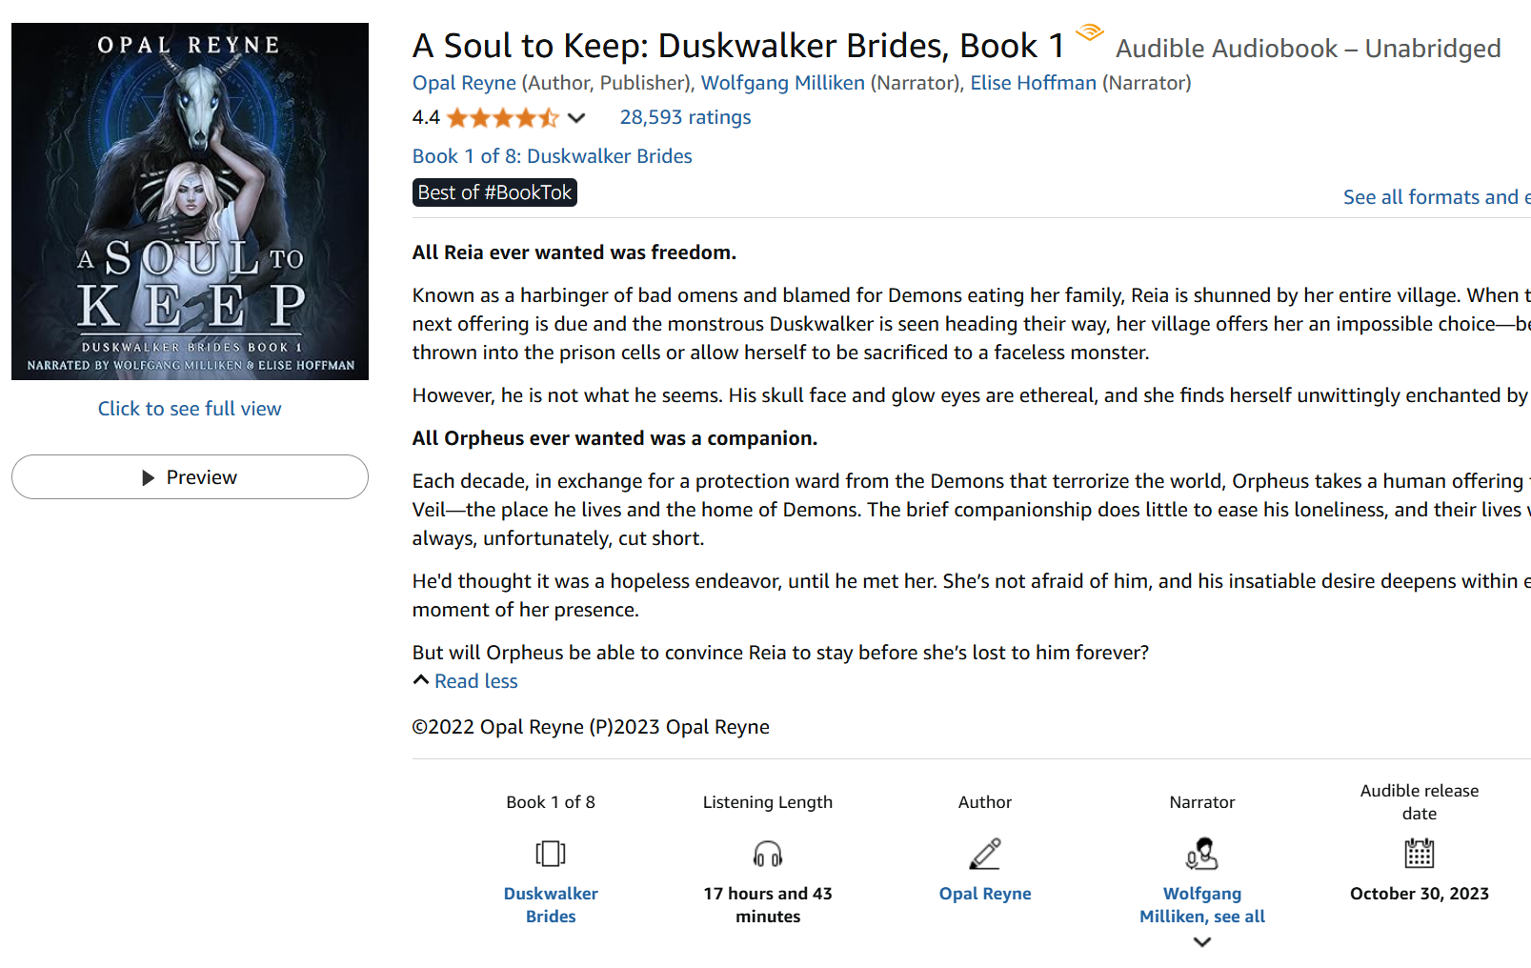1531x968 pixels.
Task: Click the calendar release date icon
Action: click(x=1419, y=853)
